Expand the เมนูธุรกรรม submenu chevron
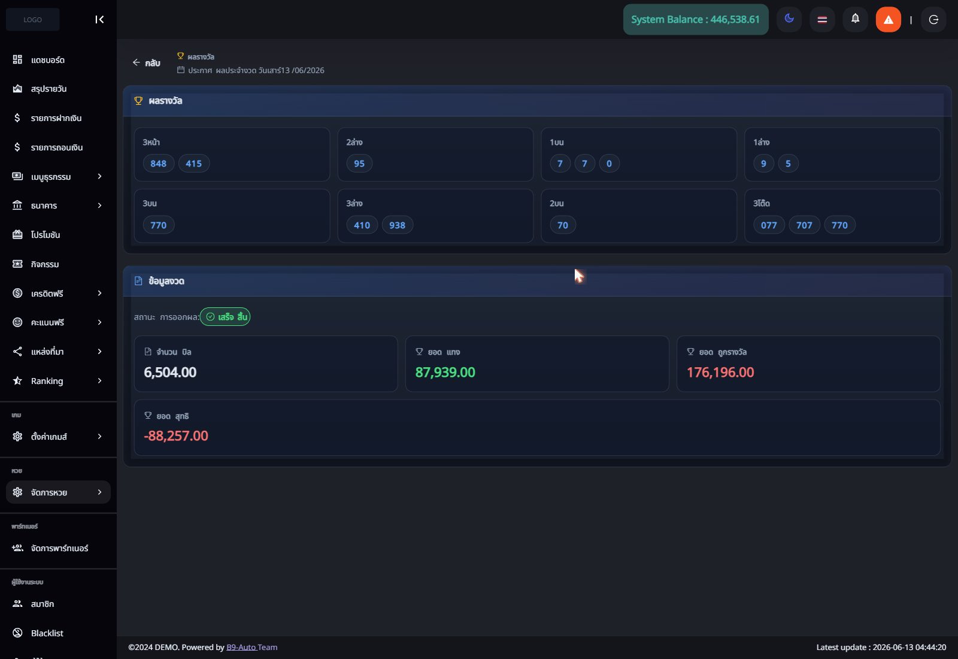Screen dimensions: 958x659 (99, 176)
